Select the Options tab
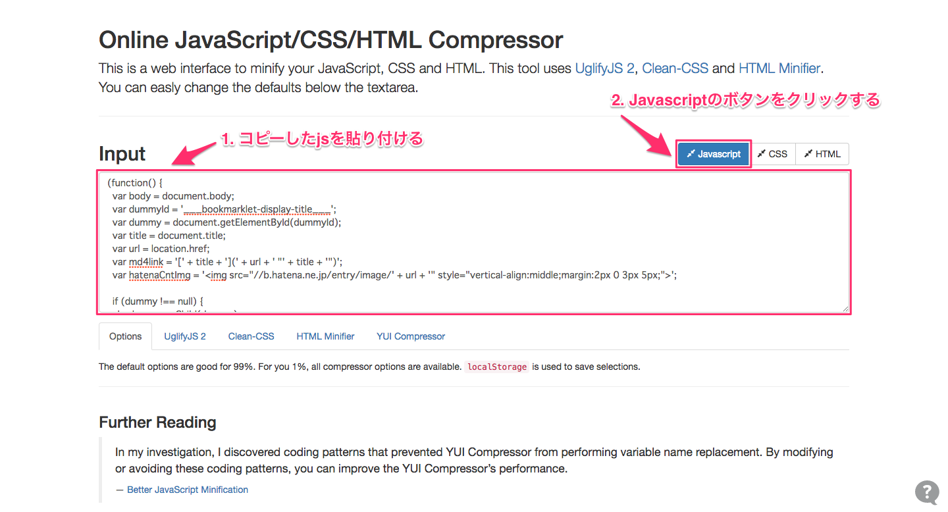This screenshot has width=948, height=512. click(x=125, y=336)
